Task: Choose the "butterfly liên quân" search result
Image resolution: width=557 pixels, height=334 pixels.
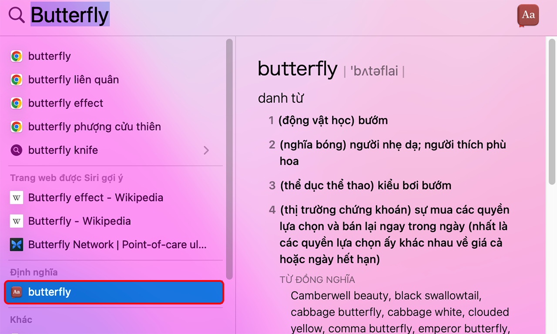Action: pyautogui.click(x=74, y=80)
